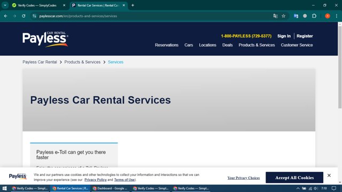
Task: Click the forward navigation arrow
Action: tap(14, 16)
